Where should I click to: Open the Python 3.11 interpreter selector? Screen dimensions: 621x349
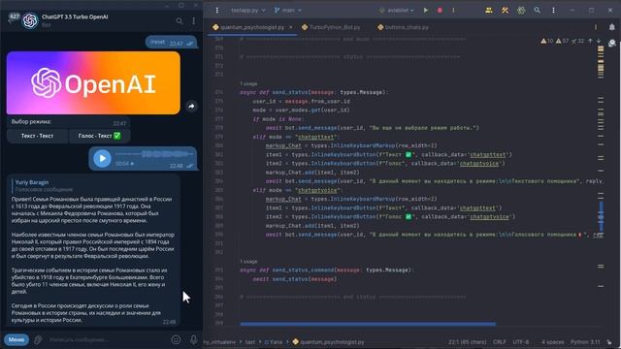point(585,342)
